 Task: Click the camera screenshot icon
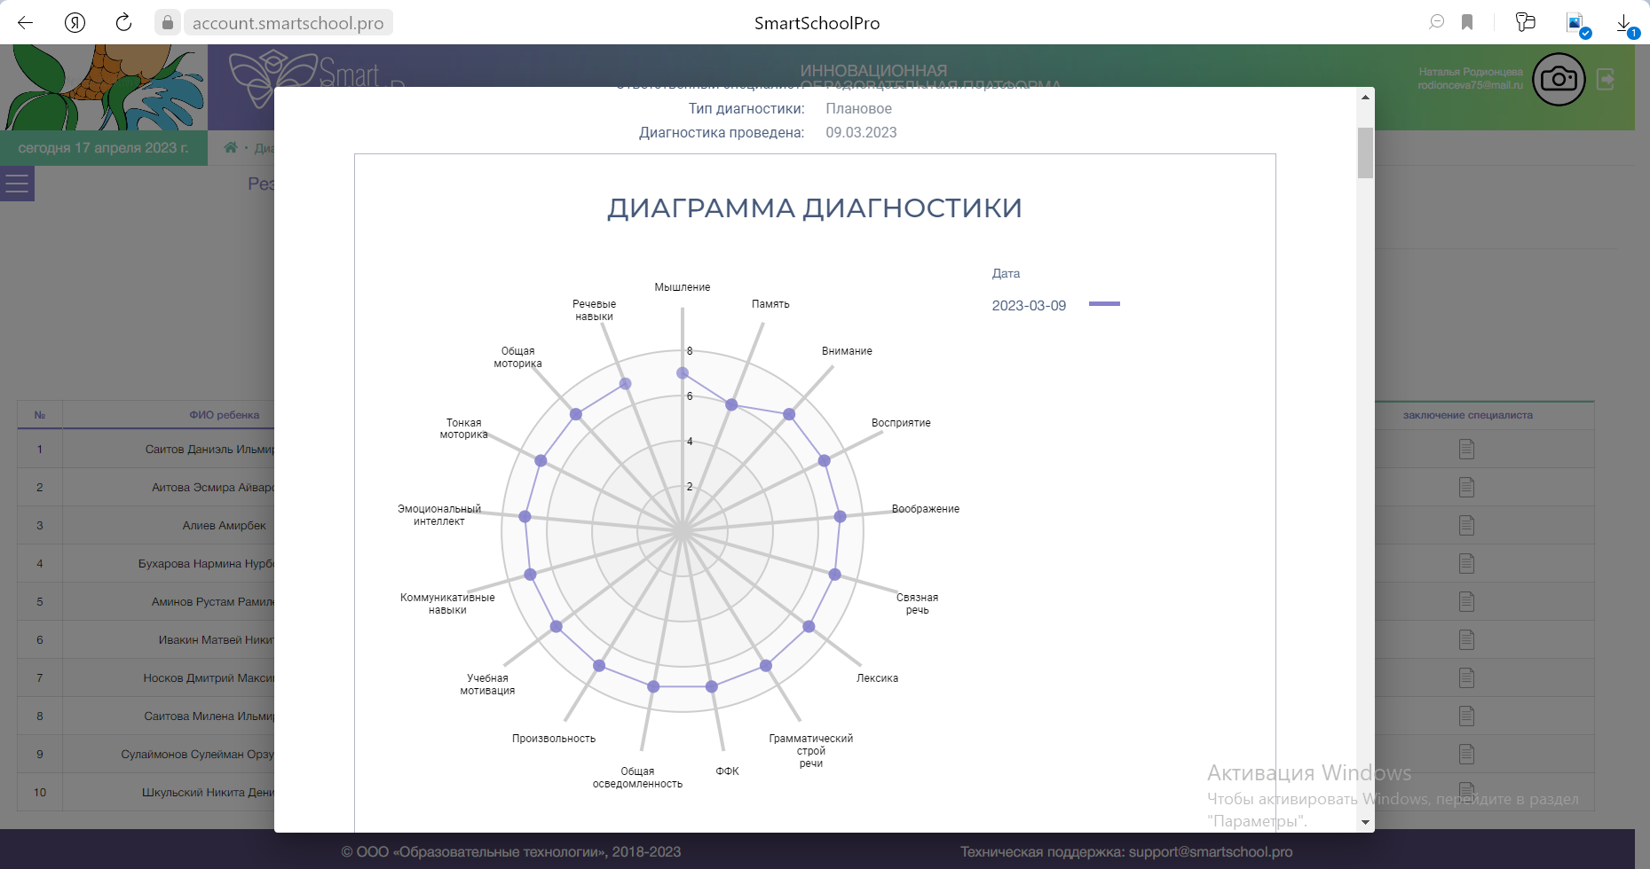[1558, 80]
